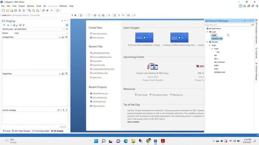This screenshot has width=259, height=145.
Task: Open the Tools menu
Action: pyautogui.click(x=39, y=6)
